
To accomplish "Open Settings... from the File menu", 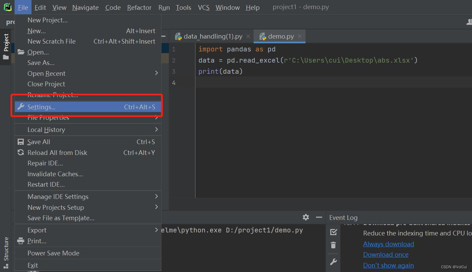I will tap(88, 107).
